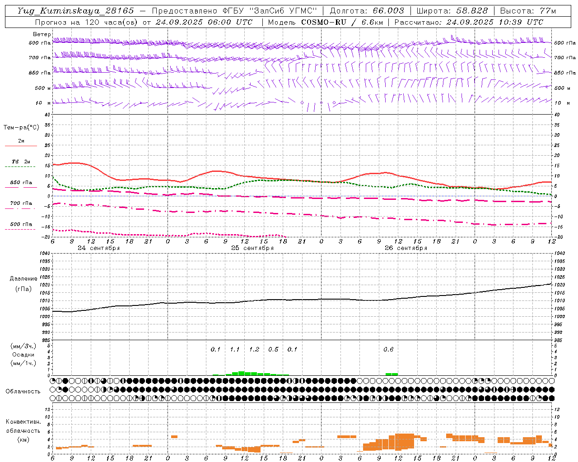
Task: Click the Тем-ра(°C) temperature label
Action: [21, 128]
